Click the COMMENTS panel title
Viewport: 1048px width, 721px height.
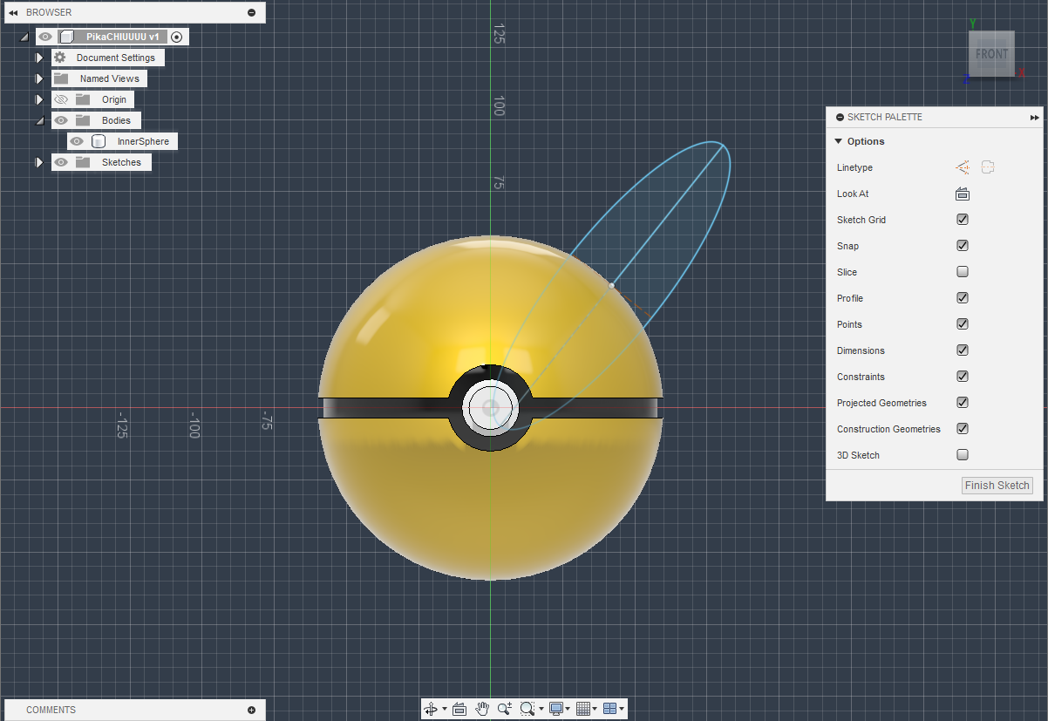coord(51,710)
